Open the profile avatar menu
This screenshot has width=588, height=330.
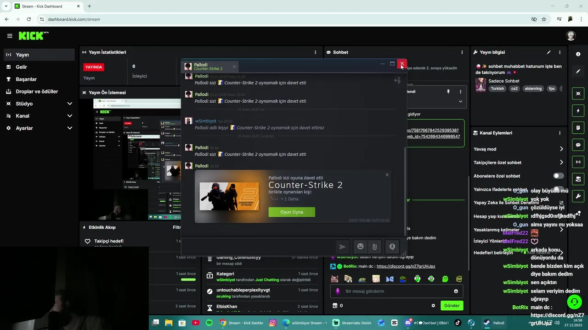(x=571, y=36)
